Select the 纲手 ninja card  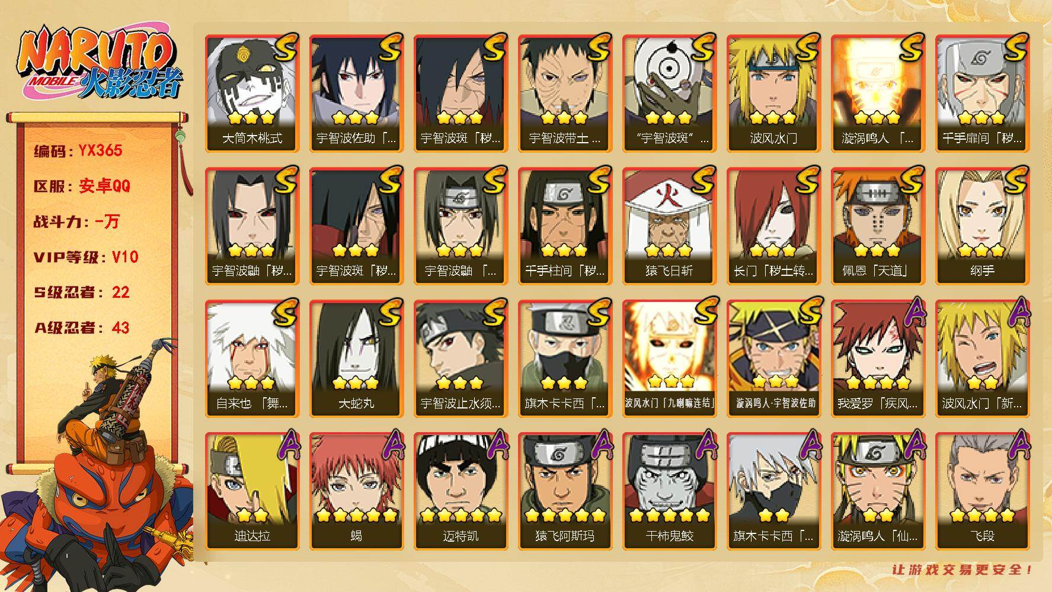coord(982,226)
